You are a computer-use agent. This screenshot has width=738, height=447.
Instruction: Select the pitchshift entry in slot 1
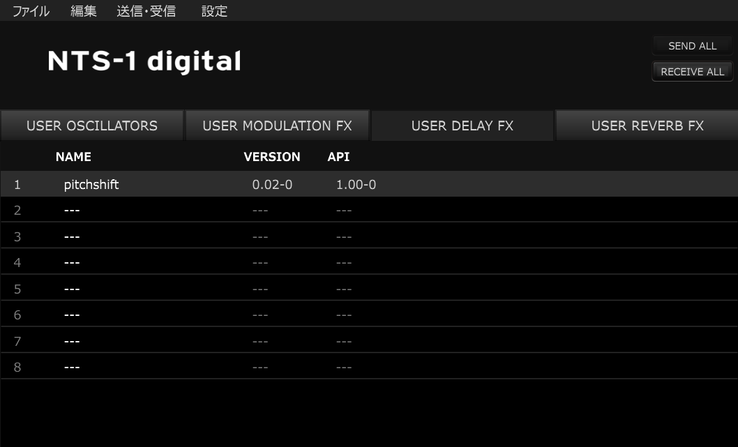369,184
